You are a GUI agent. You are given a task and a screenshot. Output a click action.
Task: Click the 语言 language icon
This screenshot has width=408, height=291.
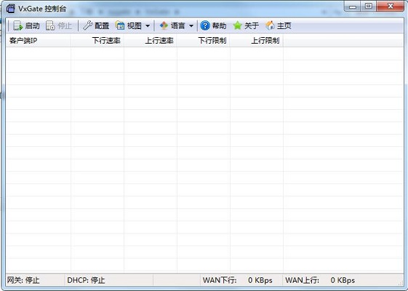[x=164, y=25]
